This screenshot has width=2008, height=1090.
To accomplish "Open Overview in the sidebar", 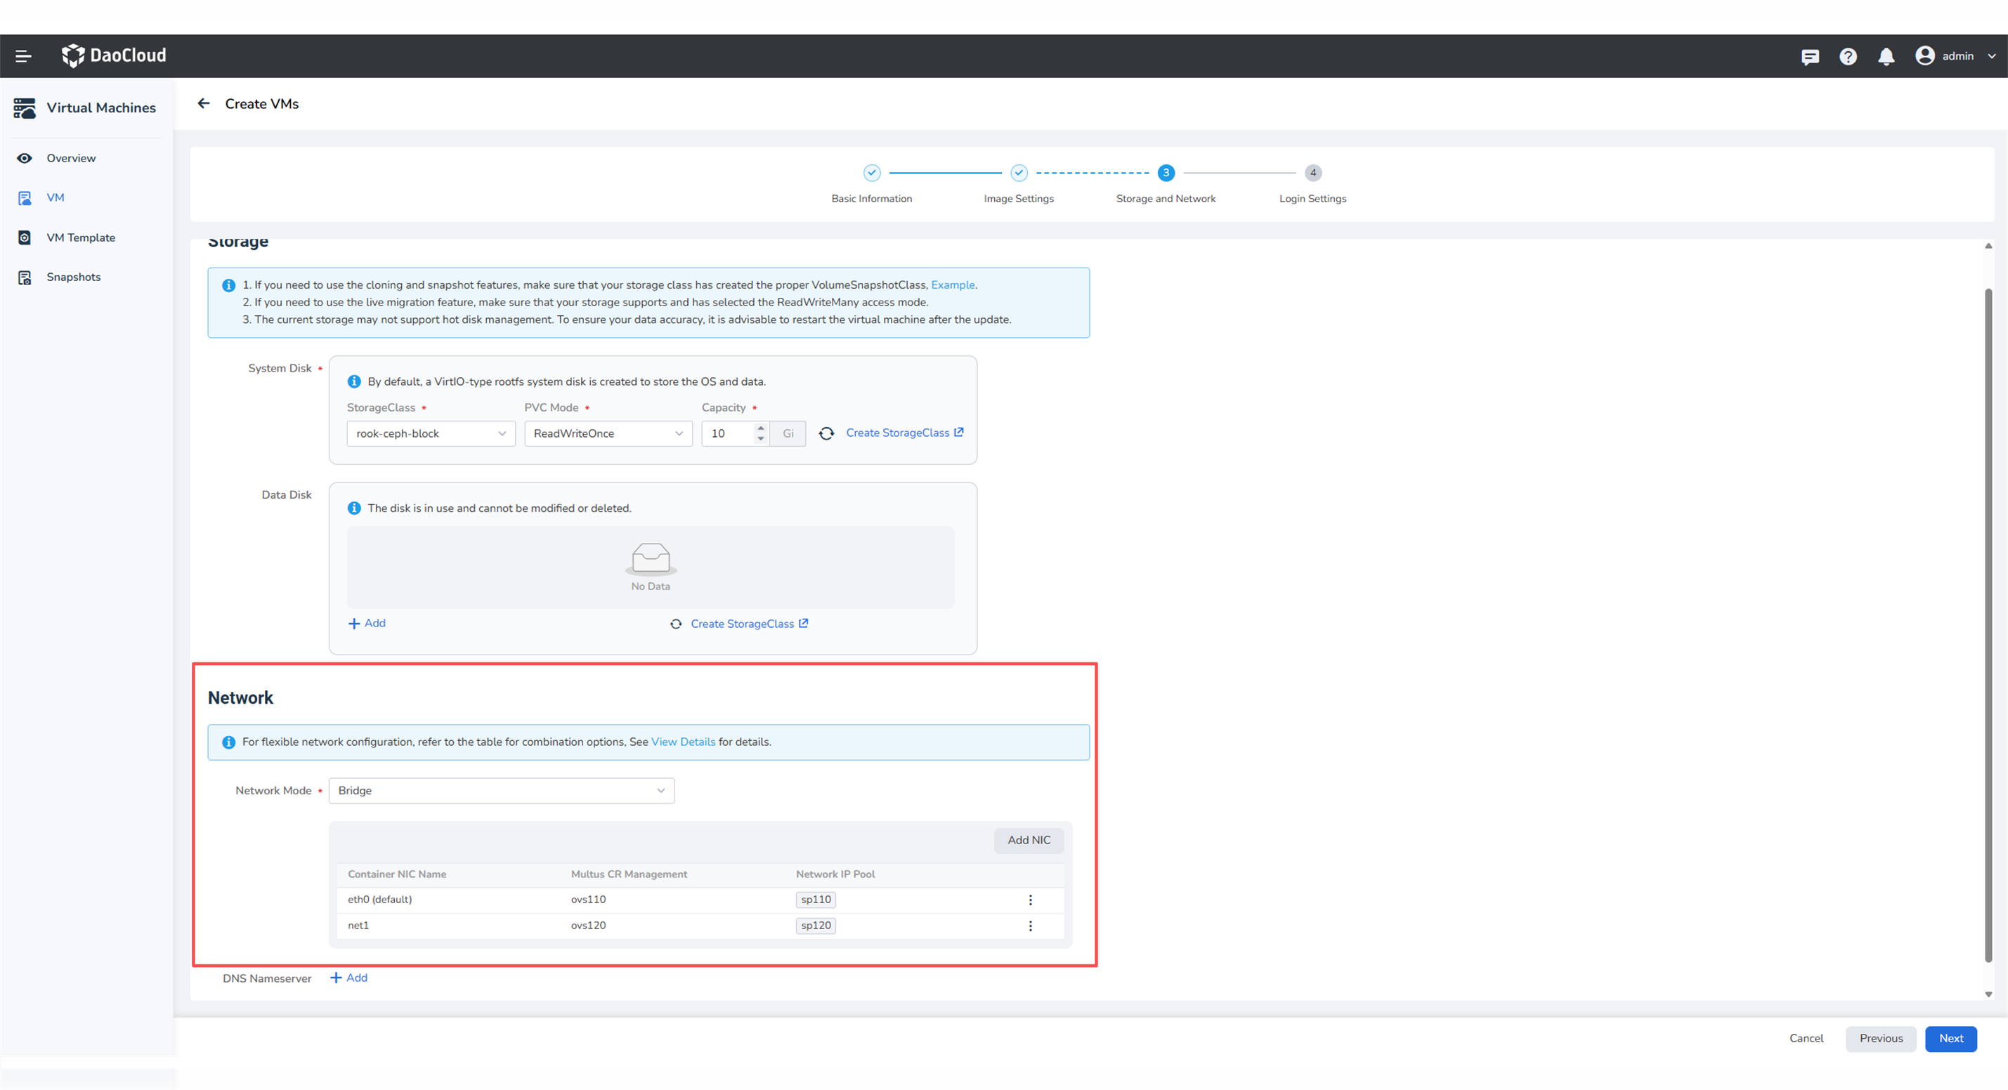I will pyautogui.click(x=71, y=158).
